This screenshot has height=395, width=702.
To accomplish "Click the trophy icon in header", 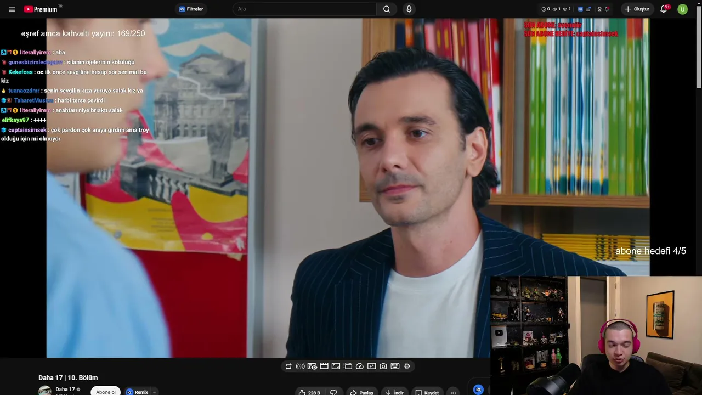I will (x=599, y=9).
